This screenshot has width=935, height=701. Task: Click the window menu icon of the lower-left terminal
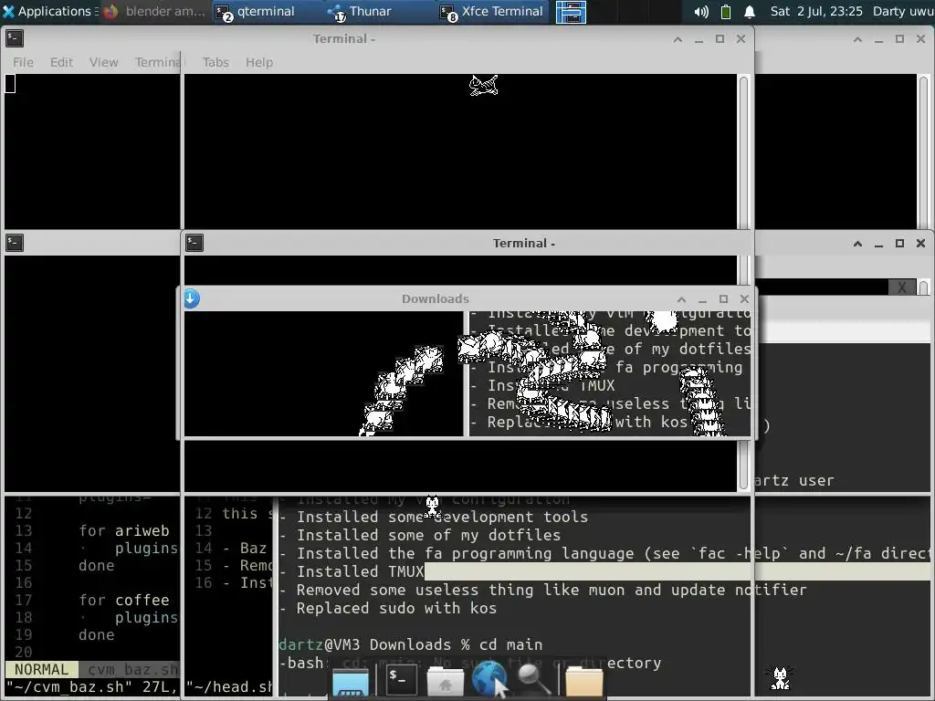pos(15,243)
